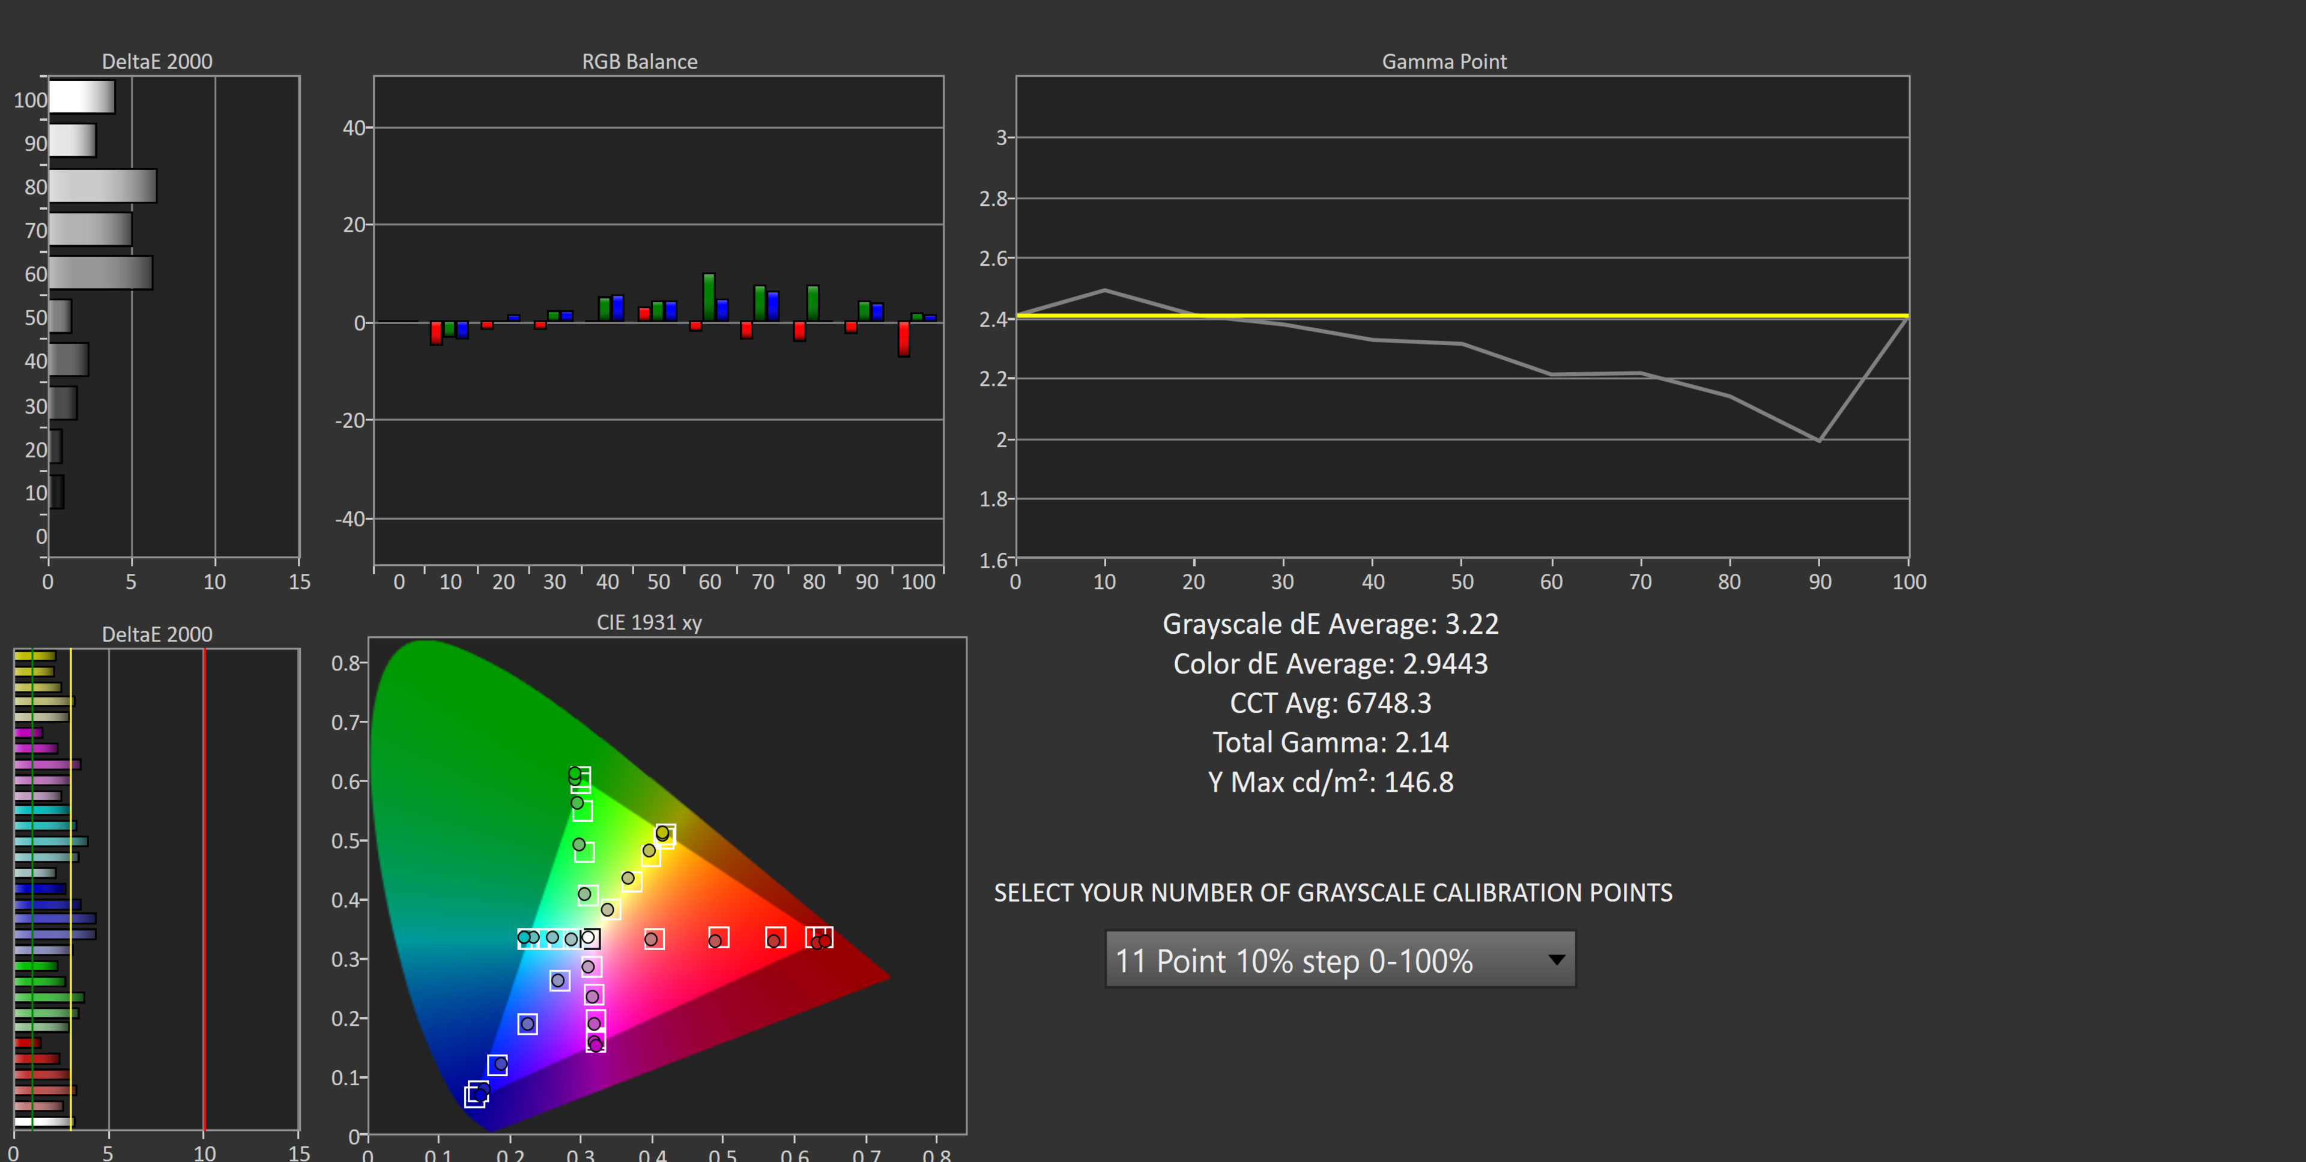Click the red threshold line in color DeltaE chart
This screenshot has height=1162, width=2306.
204,894
